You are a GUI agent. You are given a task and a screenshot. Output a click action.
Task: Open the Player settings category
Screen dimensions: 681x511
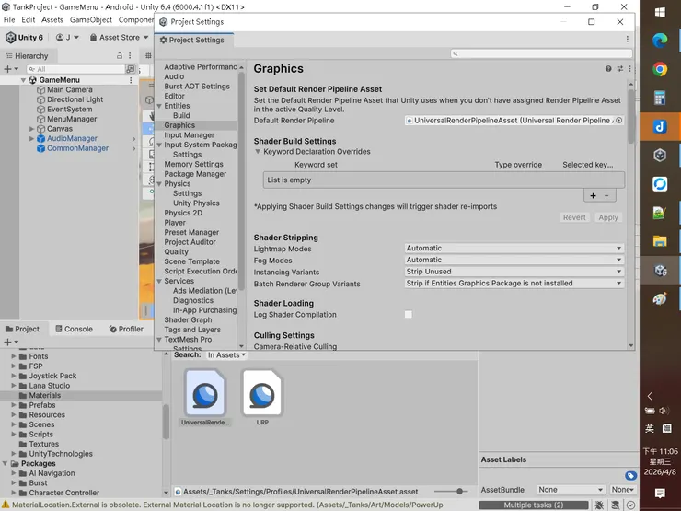(x=175, y=223)
